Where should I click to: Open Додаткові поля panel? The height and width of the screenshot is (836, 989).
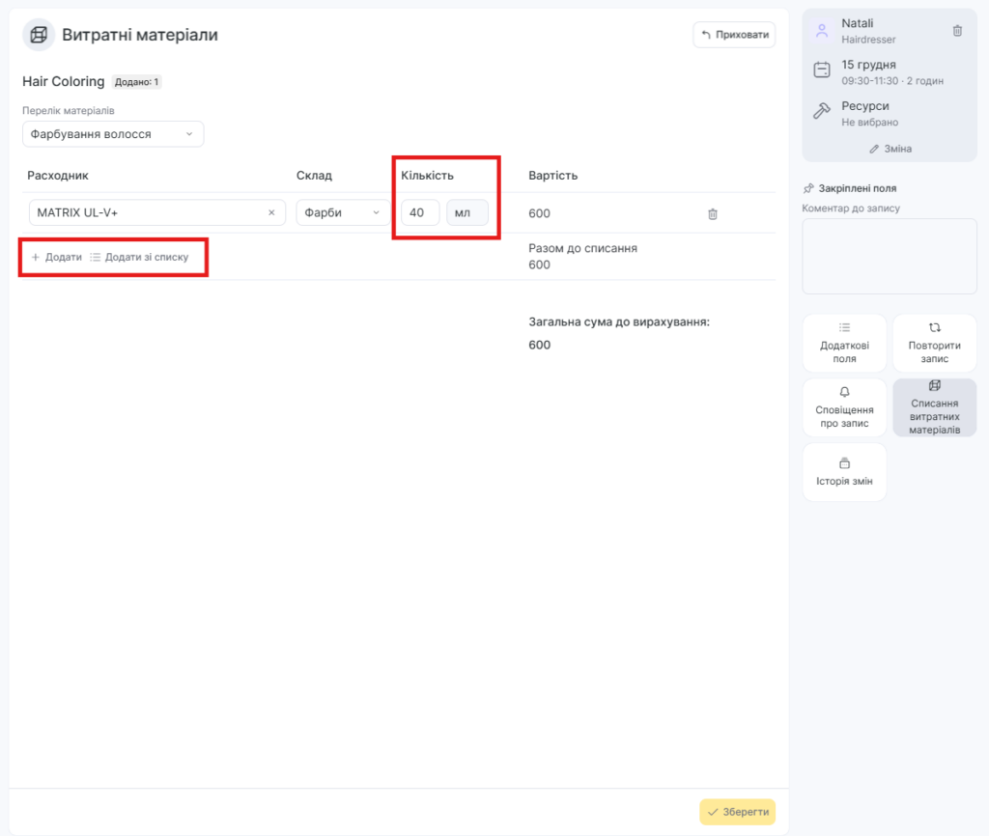tap(844, 343)
